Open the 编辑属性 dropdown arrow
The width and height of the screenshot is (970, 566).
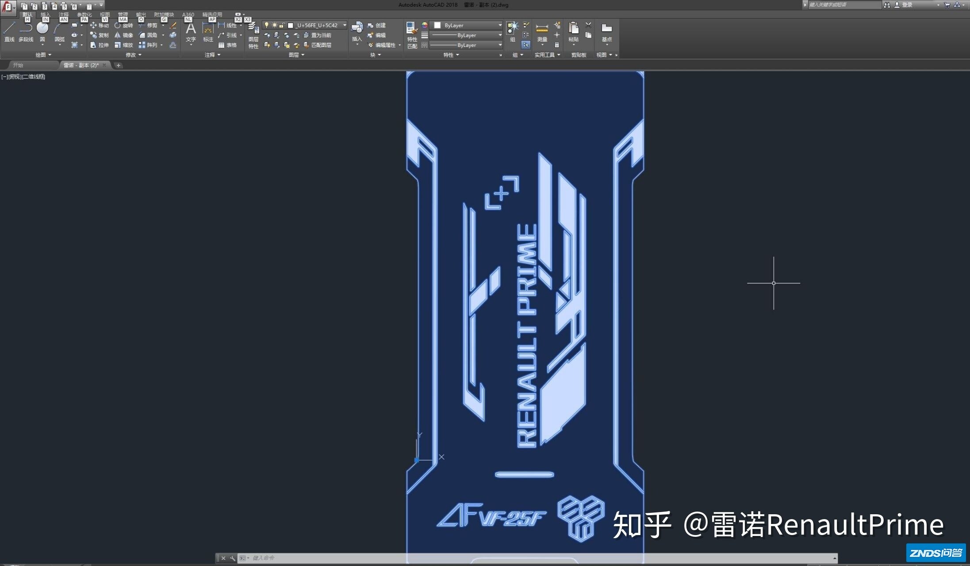pyautogui.click(x=399, y=45)
